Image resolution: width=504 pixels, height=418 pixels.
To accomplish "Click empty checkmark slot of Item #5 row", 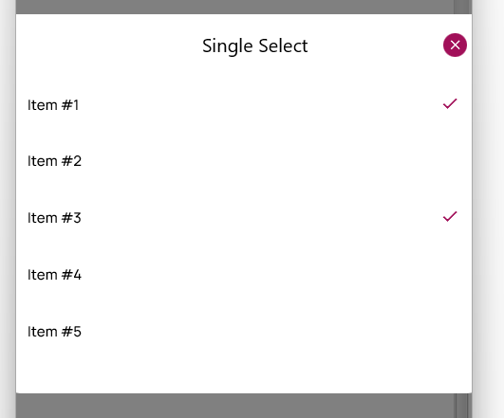I will click(x=450, y=332).
